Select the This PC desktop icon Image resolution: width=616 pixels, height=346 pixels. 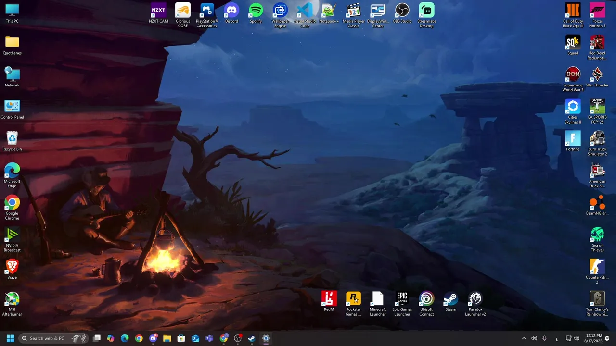(x=12, y=13)
